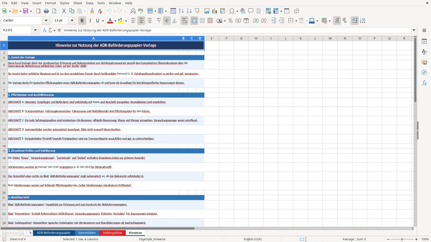Click the status bar zoom in plus
The image size is (431, 242).
pos(417,239)
